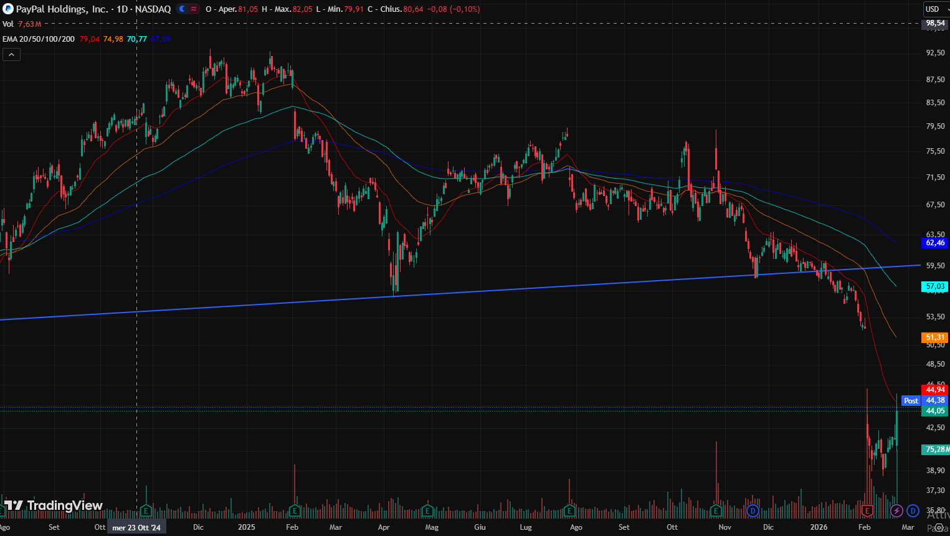Open chart settings hexagon icon at bottom right
Viewport: 950px width, 536px height.
tap(939, 528)
